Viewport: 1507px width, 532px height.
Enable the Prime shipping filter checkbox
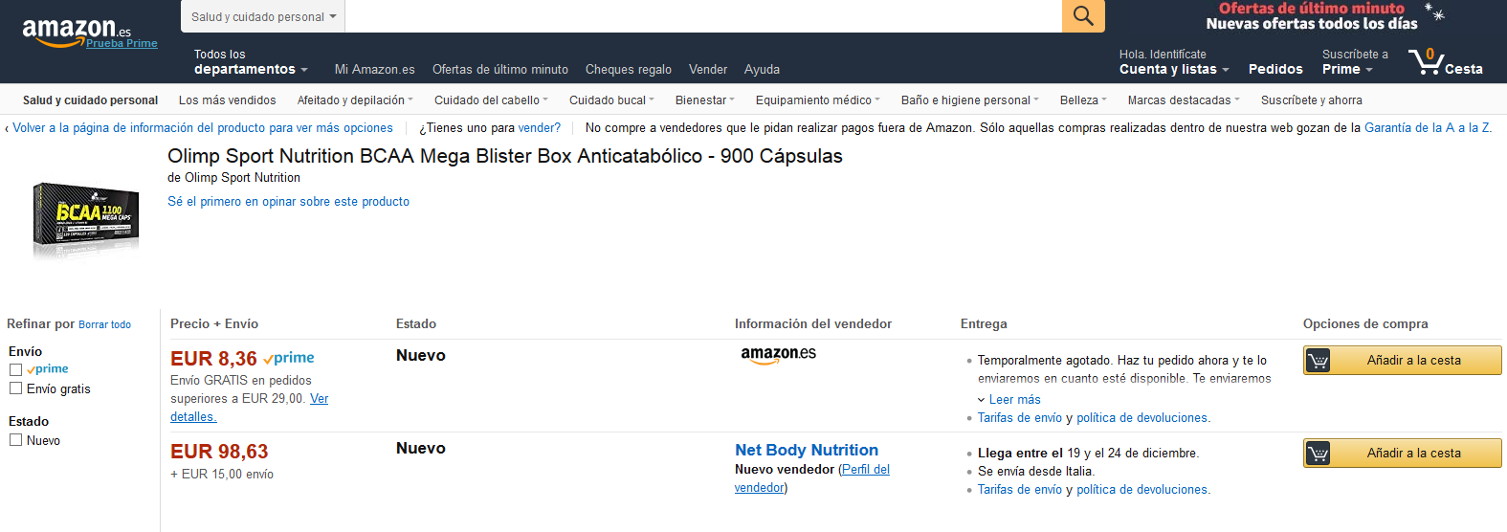(x=15, y=369)
